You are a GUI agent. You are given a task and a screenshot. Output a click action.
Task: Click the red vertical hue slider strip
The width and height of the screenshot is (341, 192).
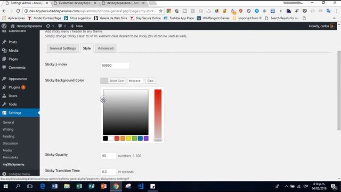(158, 115)
